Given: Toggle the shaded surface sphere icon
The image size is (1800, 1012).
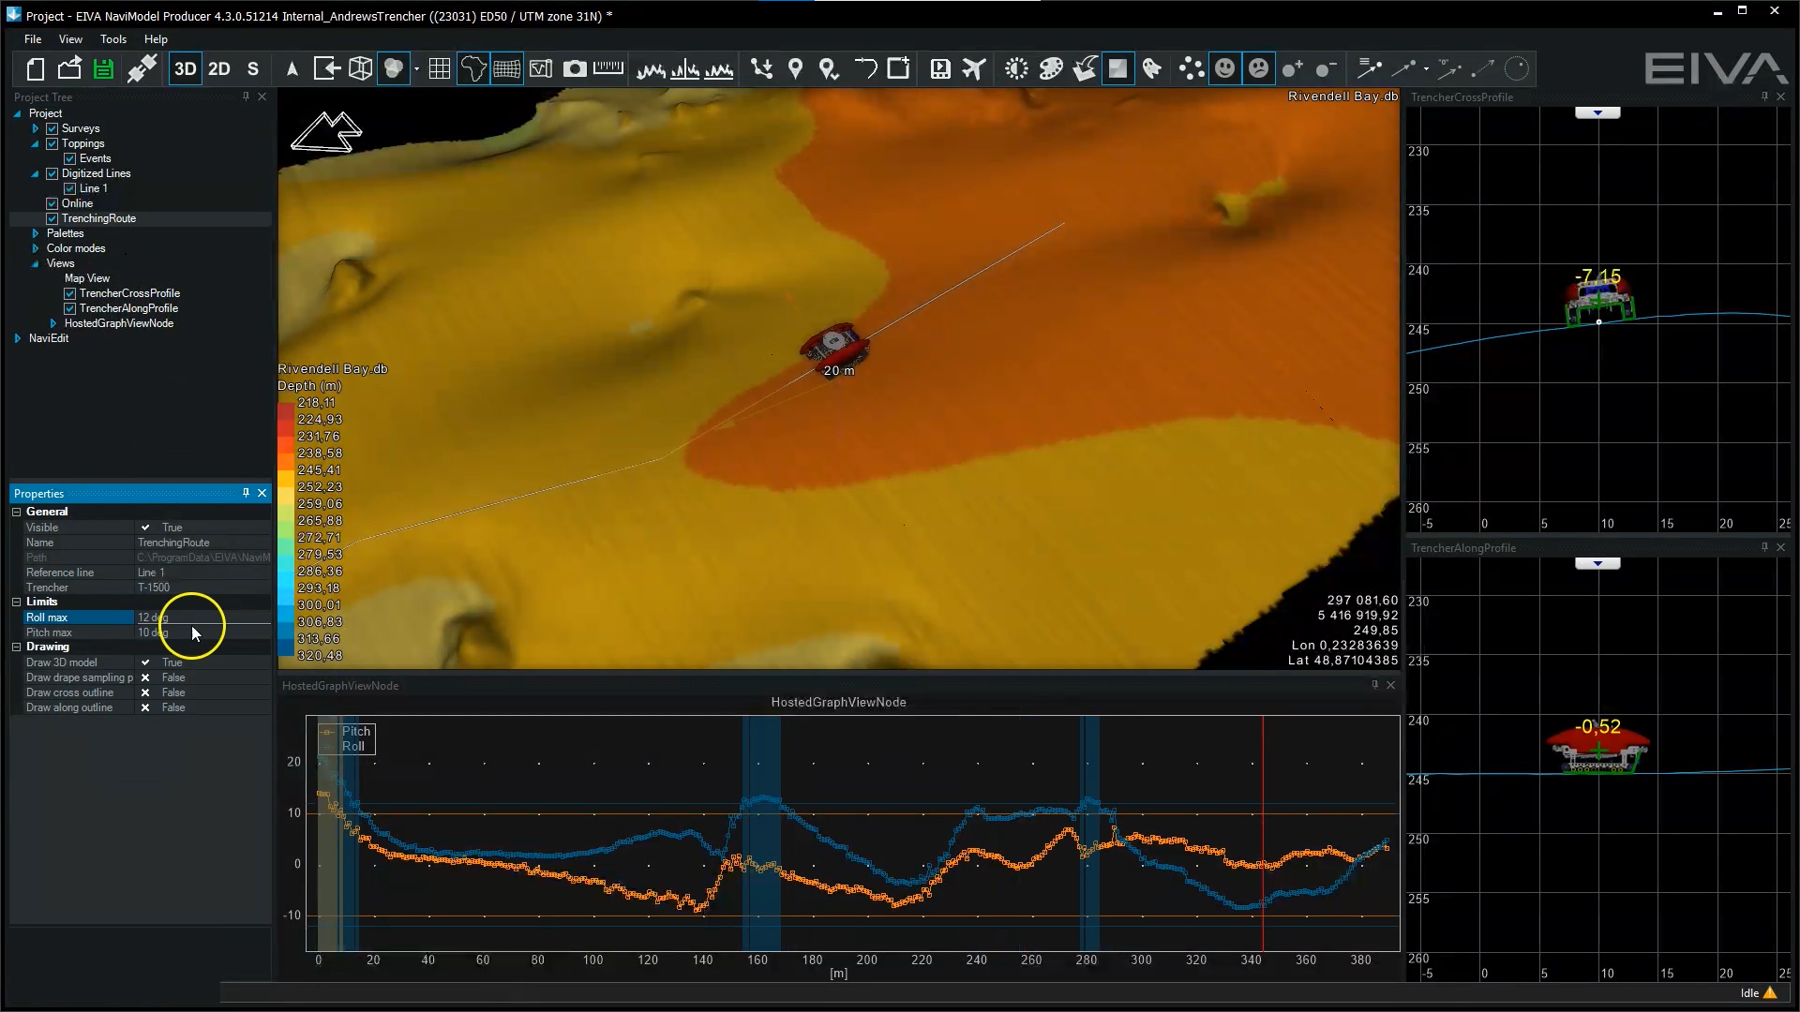Looking at the screenshot, I should (395, 68).
